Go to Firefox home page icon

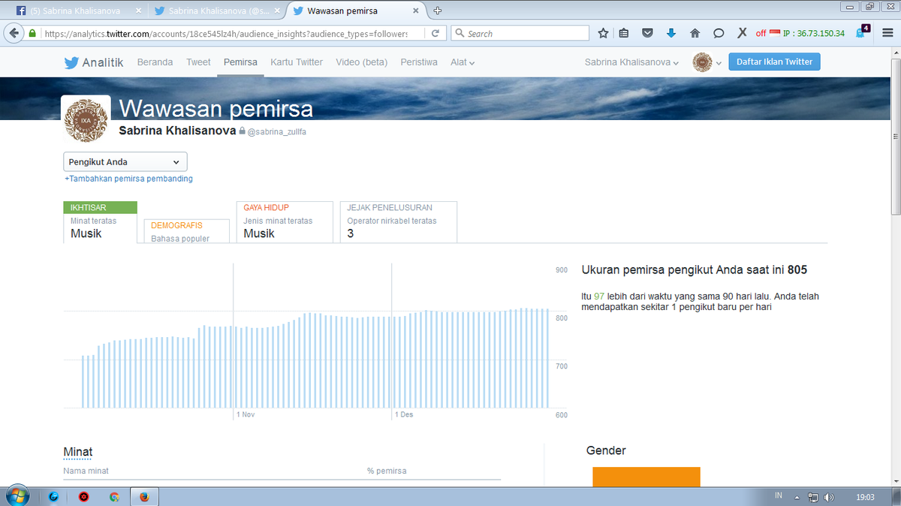coord(695,33)
